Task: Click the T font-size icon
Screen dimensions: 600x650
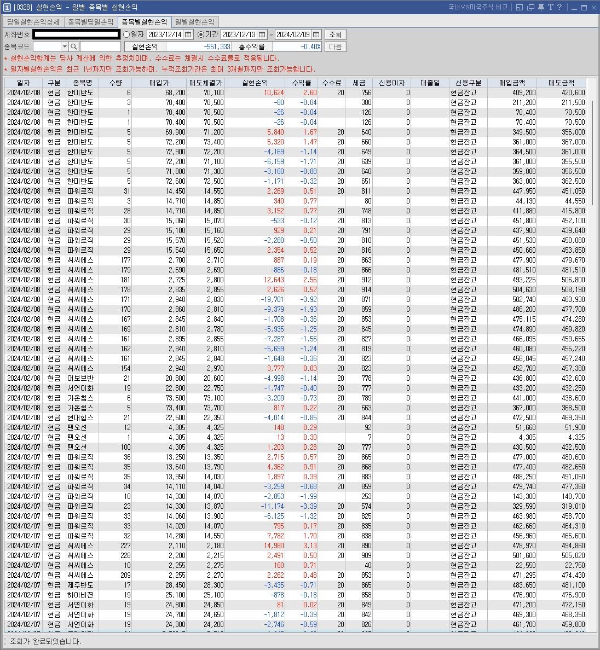Action: coord(550,7)
